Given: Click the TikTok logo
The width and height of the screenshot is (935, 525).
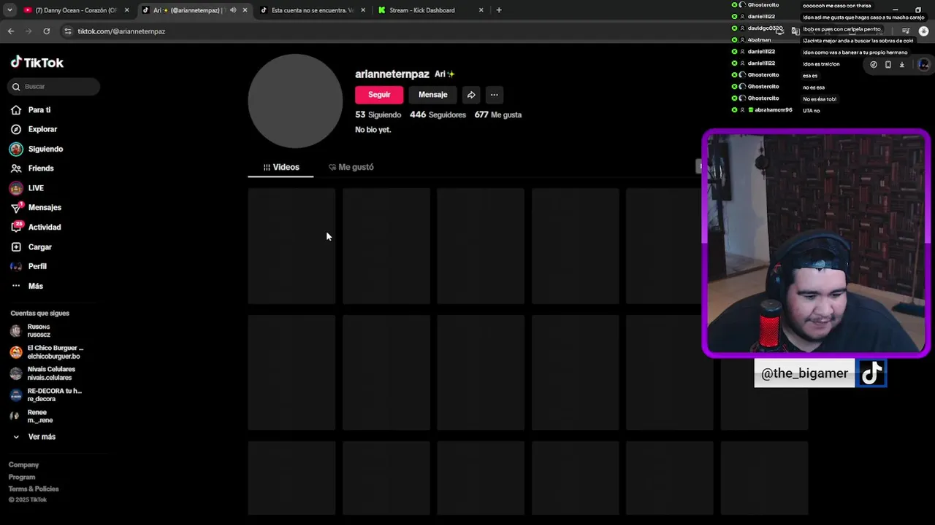Looking at the screenshot, I should [37, 63].
